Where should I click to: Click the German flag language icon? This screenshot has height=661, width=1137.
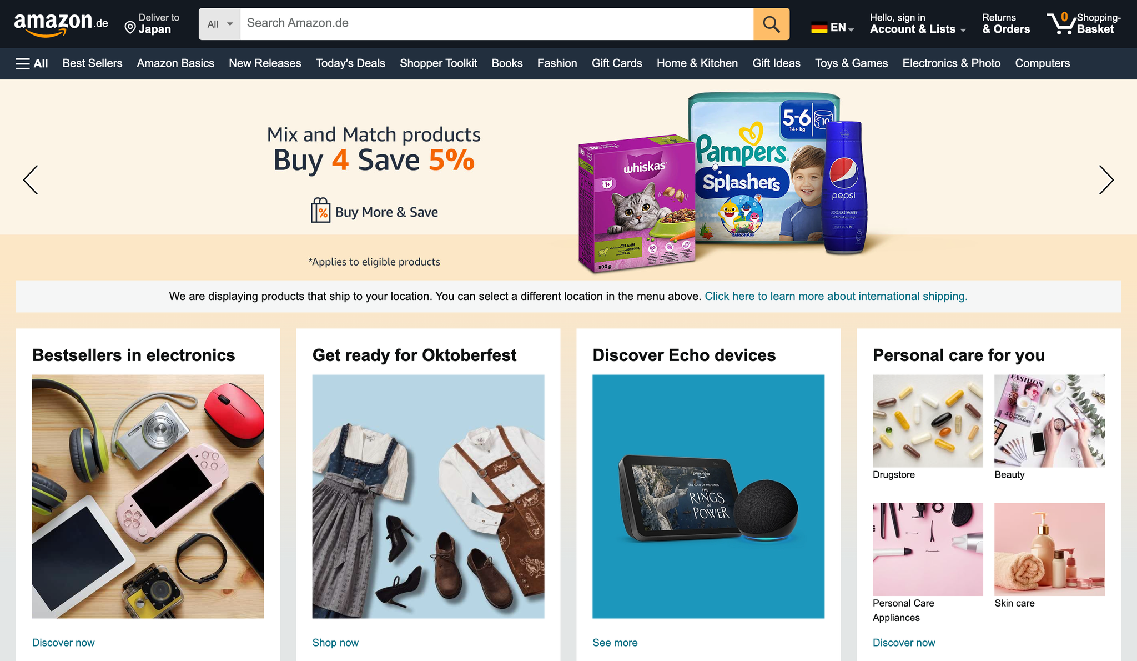coord(819,27)
